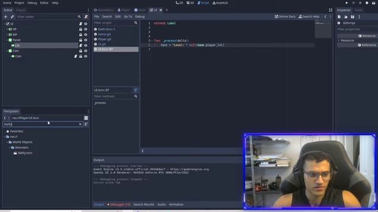Click the Search Help button
This screenshot has height=212, width=378.
tap(309, 16)
